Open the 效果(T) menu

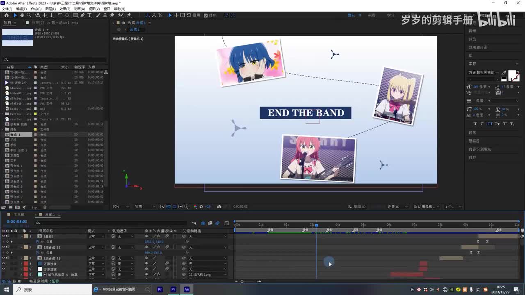(x=65, y=9)
